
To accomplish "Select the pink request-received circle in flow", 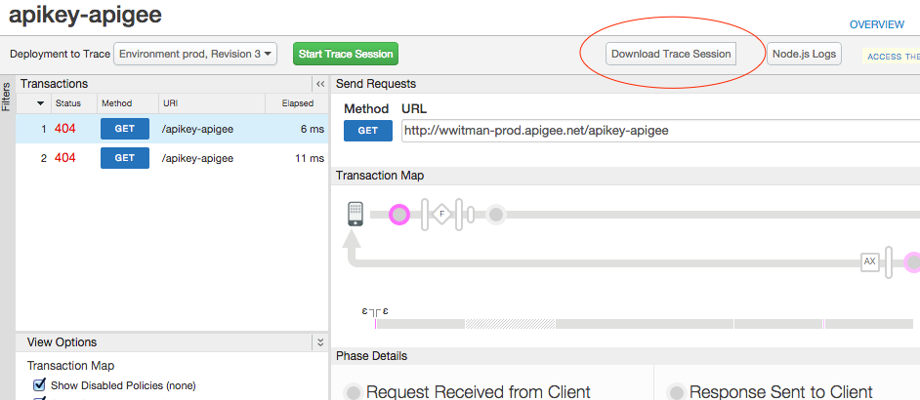I will coord(398,214).
